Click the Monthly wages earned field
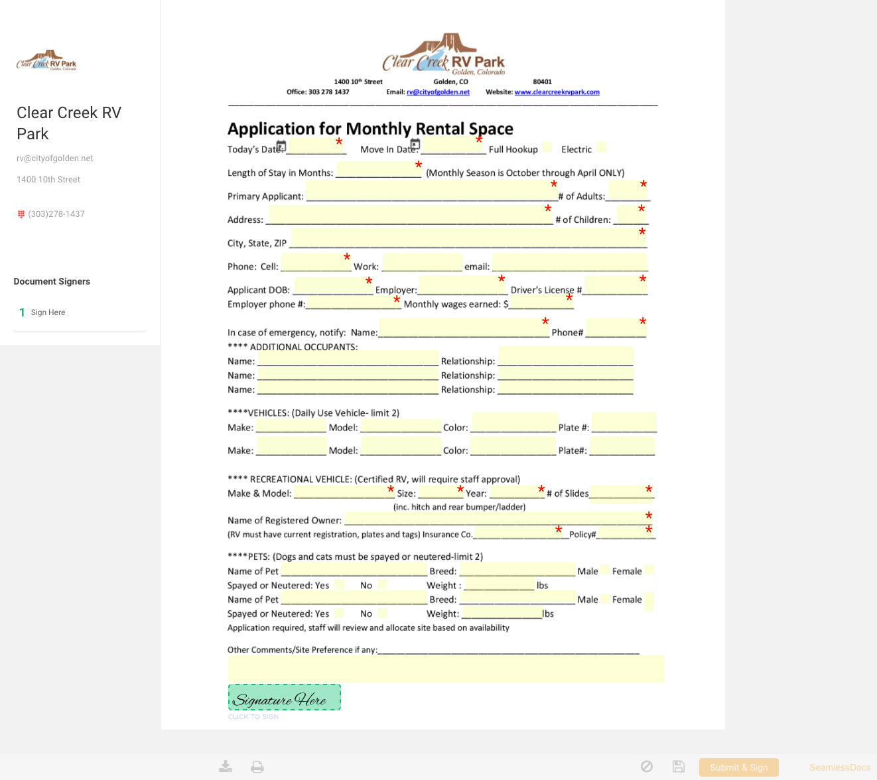Image resolution: width=877 pixels, height=780 pixels. click(541, 302)
